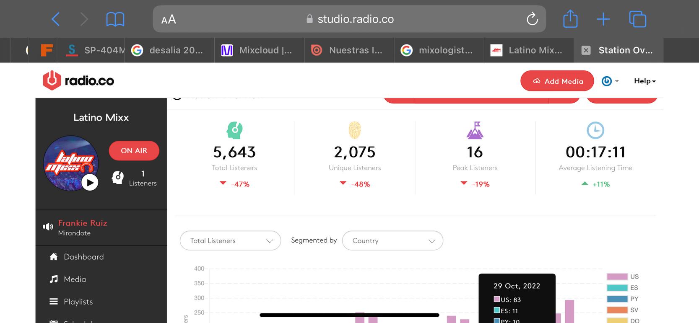This screenshot has height=323, width=699.
Task: Switch to the Latino Mix... tab
Action: 528,50
